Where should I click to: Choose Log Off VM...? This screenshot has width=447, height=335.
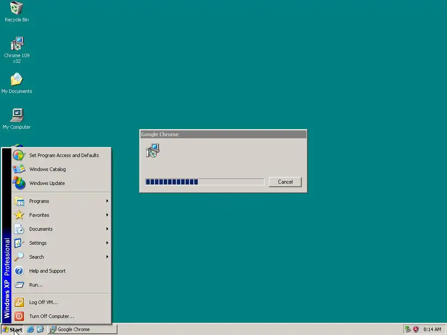click(61, 302)
